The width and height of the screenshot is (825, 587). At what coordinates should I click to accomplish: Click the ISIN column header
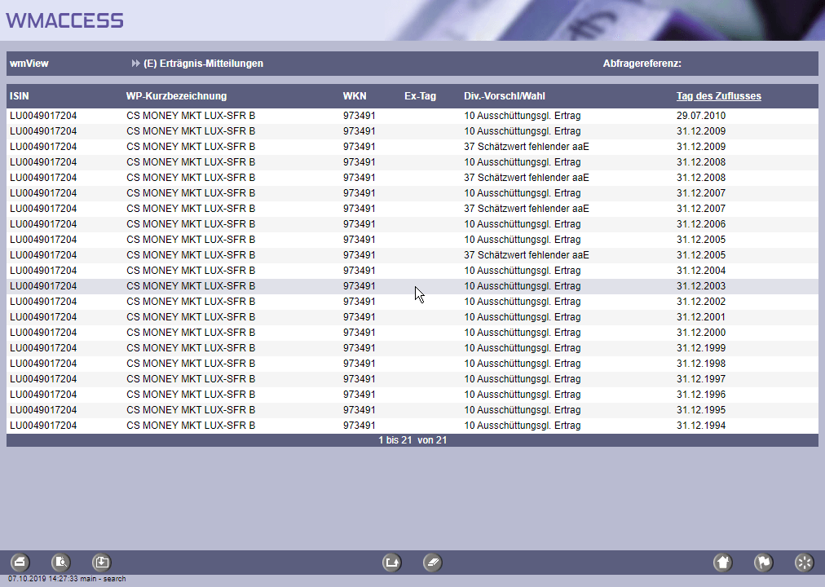pyautogui.click(x=20, y=96)
